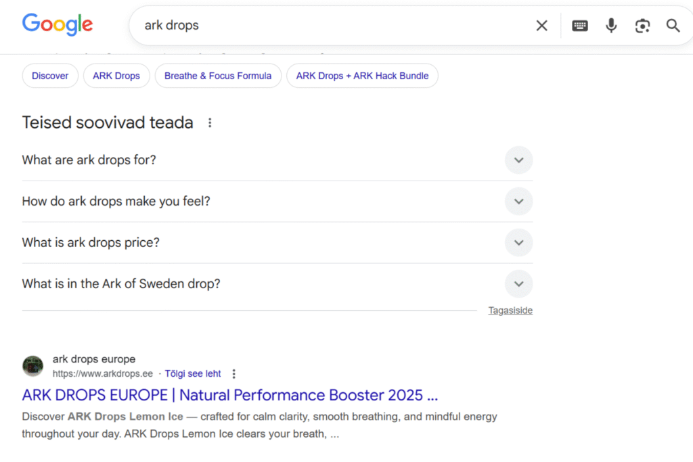Expand "What is ark drops price?" question
The image size is (693, 462).
pos(518,243)
